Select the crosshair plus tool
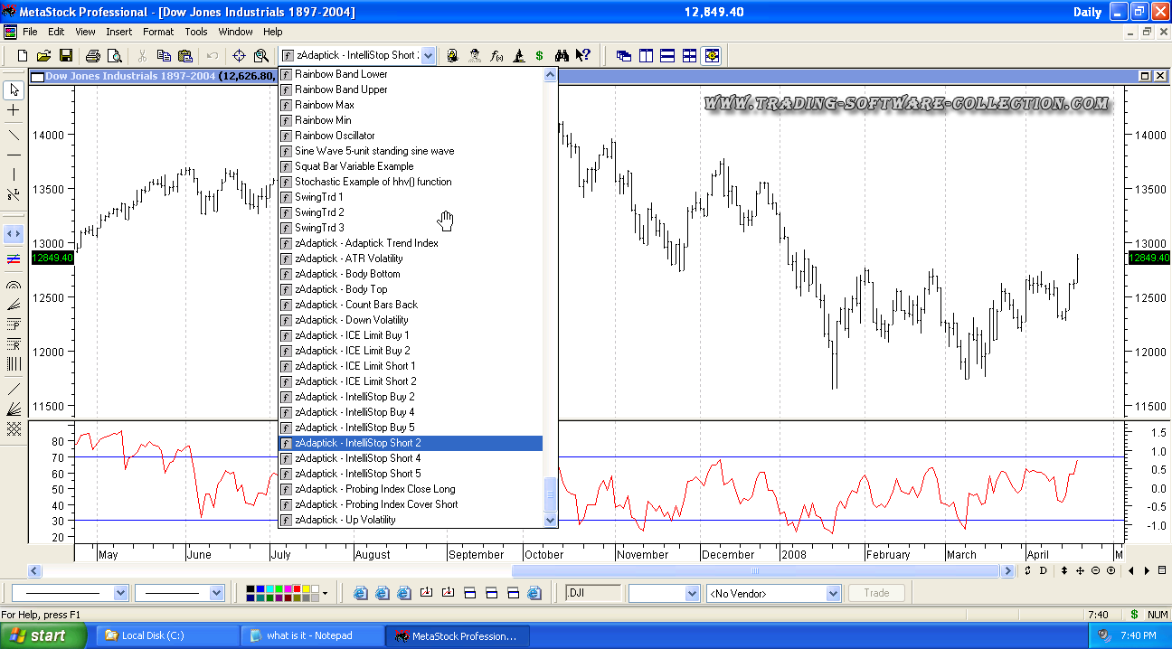This screenshot has height=649, width=1172. point(14,110)
